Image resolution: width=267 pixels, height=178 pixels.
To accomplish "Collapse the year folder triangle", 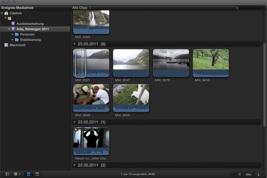I will point(6,18).
